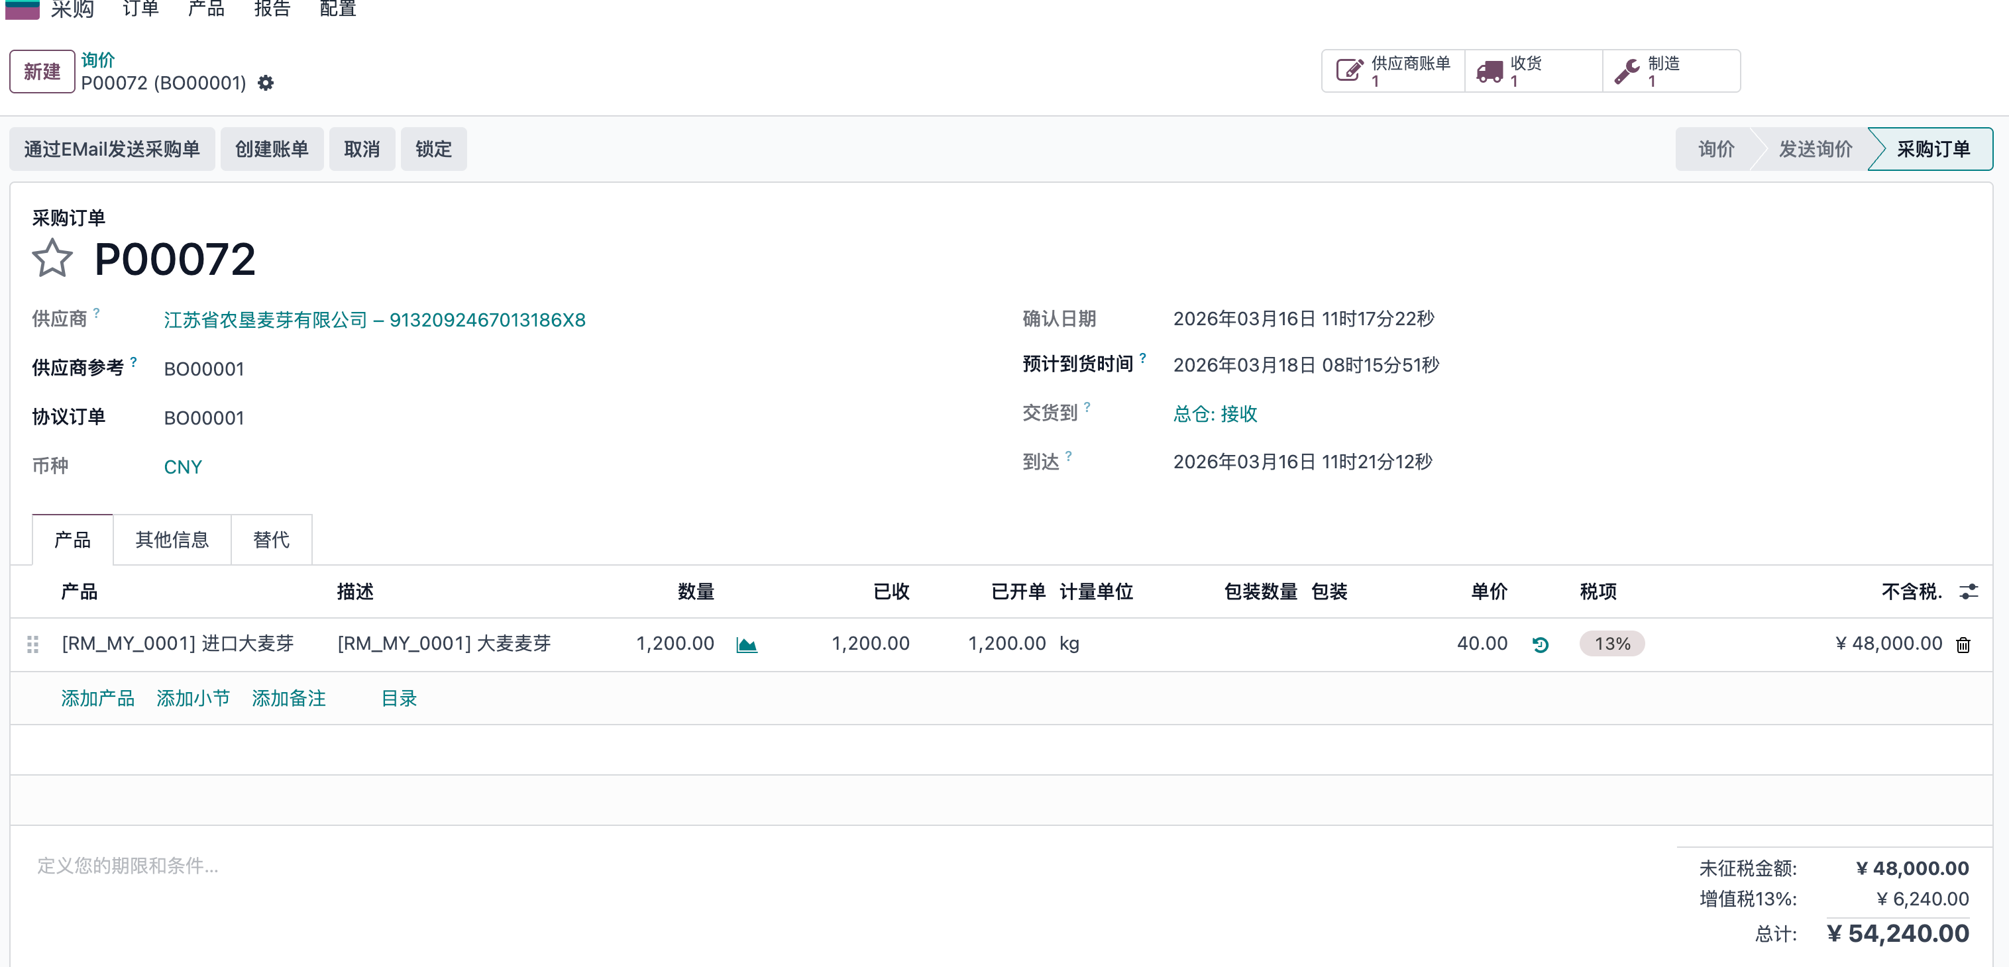Edit the 预计到货时间 date field
Viewport: 2009px width, 967px height.
[1307, 365]
